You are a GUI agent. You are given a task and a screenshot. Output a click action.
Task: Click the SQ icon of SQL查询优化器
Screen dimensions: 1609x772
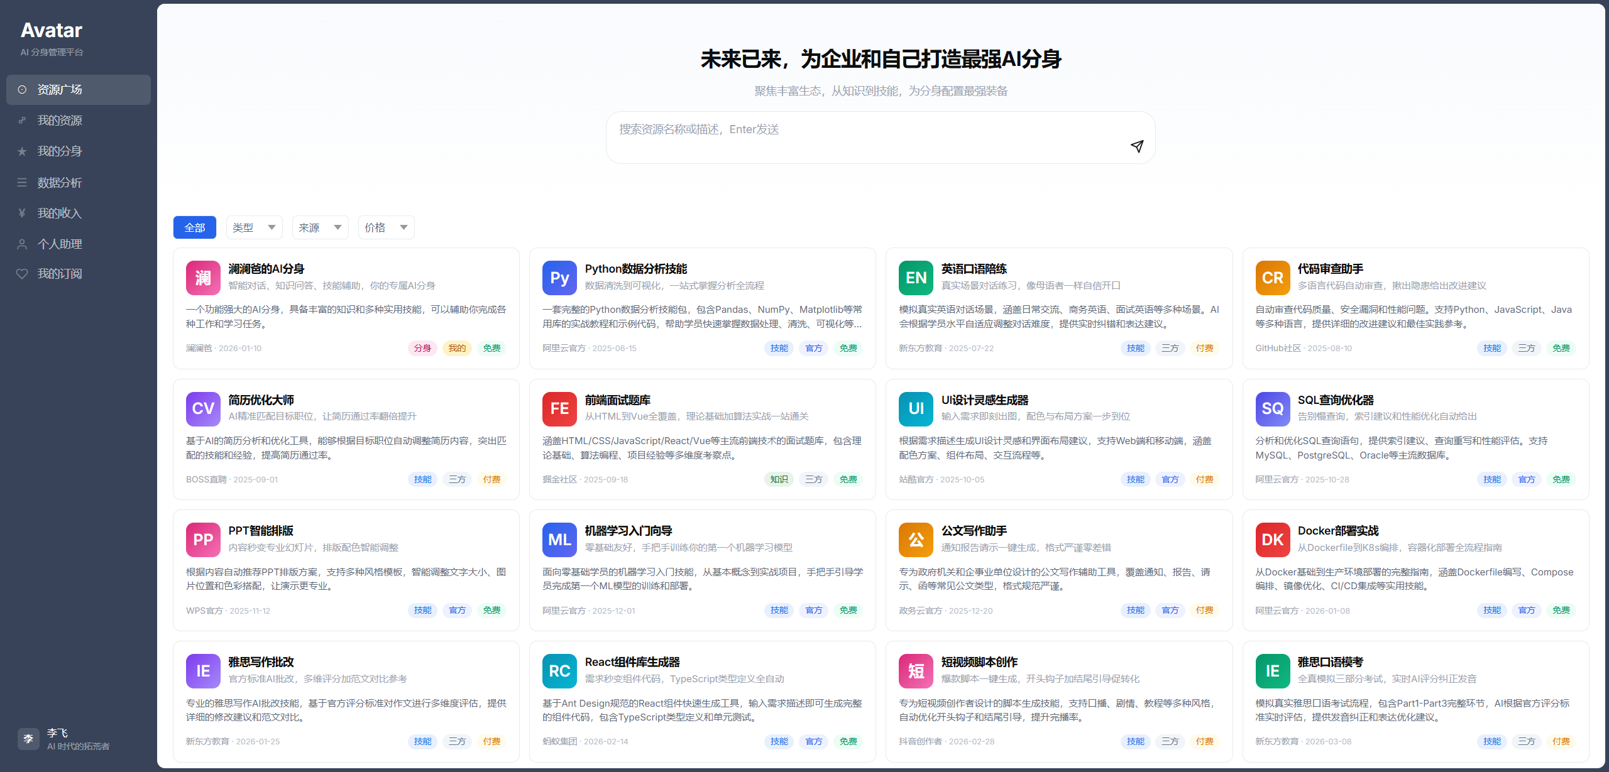coord(1273,409)
